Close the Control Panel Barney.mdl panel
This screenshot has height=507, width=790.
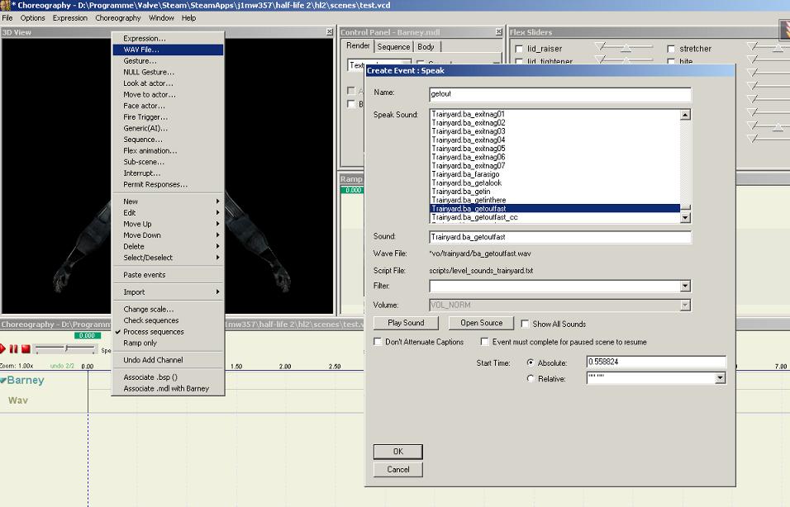coord(499,31)
